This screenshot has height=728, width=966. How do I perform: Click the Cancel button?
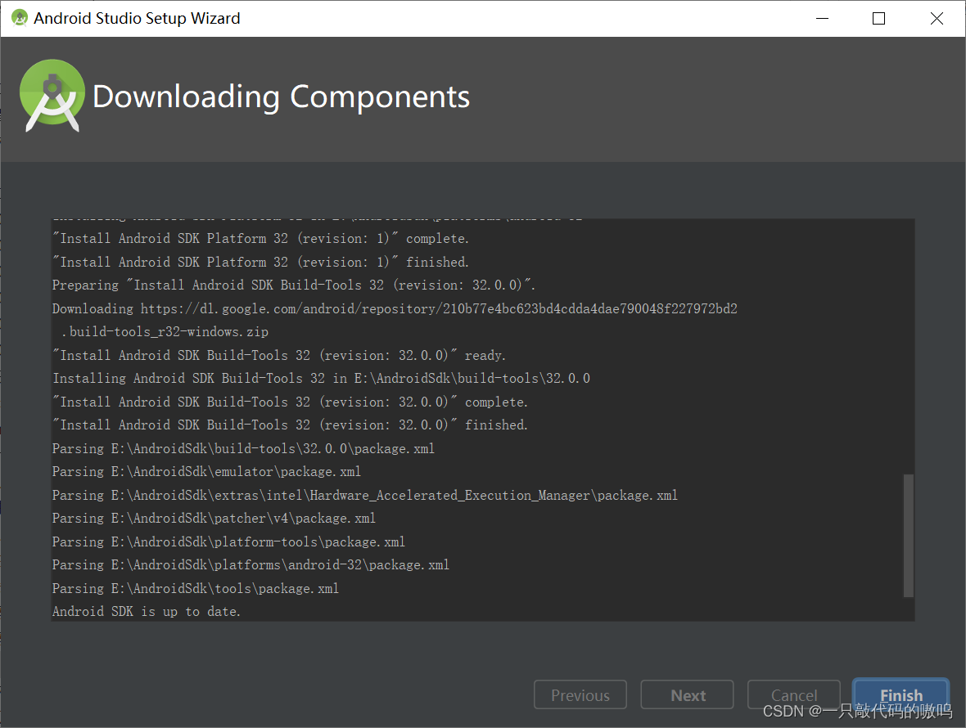tap(793, 694)
